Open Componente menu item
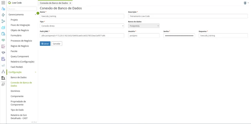This screenshot has height=124, width=251. tap(17, 96)
